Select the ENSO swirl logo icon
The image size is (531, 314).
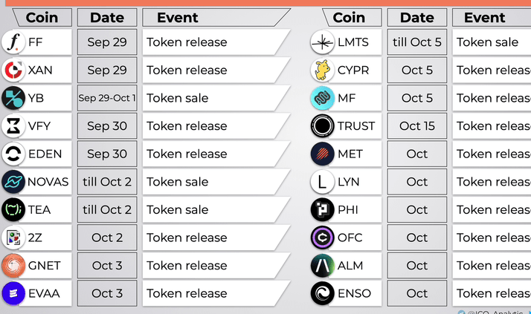click(x=322, y=293)
